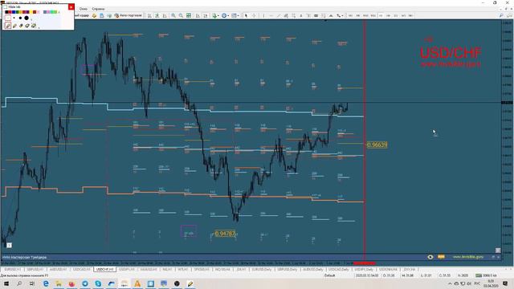Switch timeframe to M15

pyautogui.click(x=365, y=15)
